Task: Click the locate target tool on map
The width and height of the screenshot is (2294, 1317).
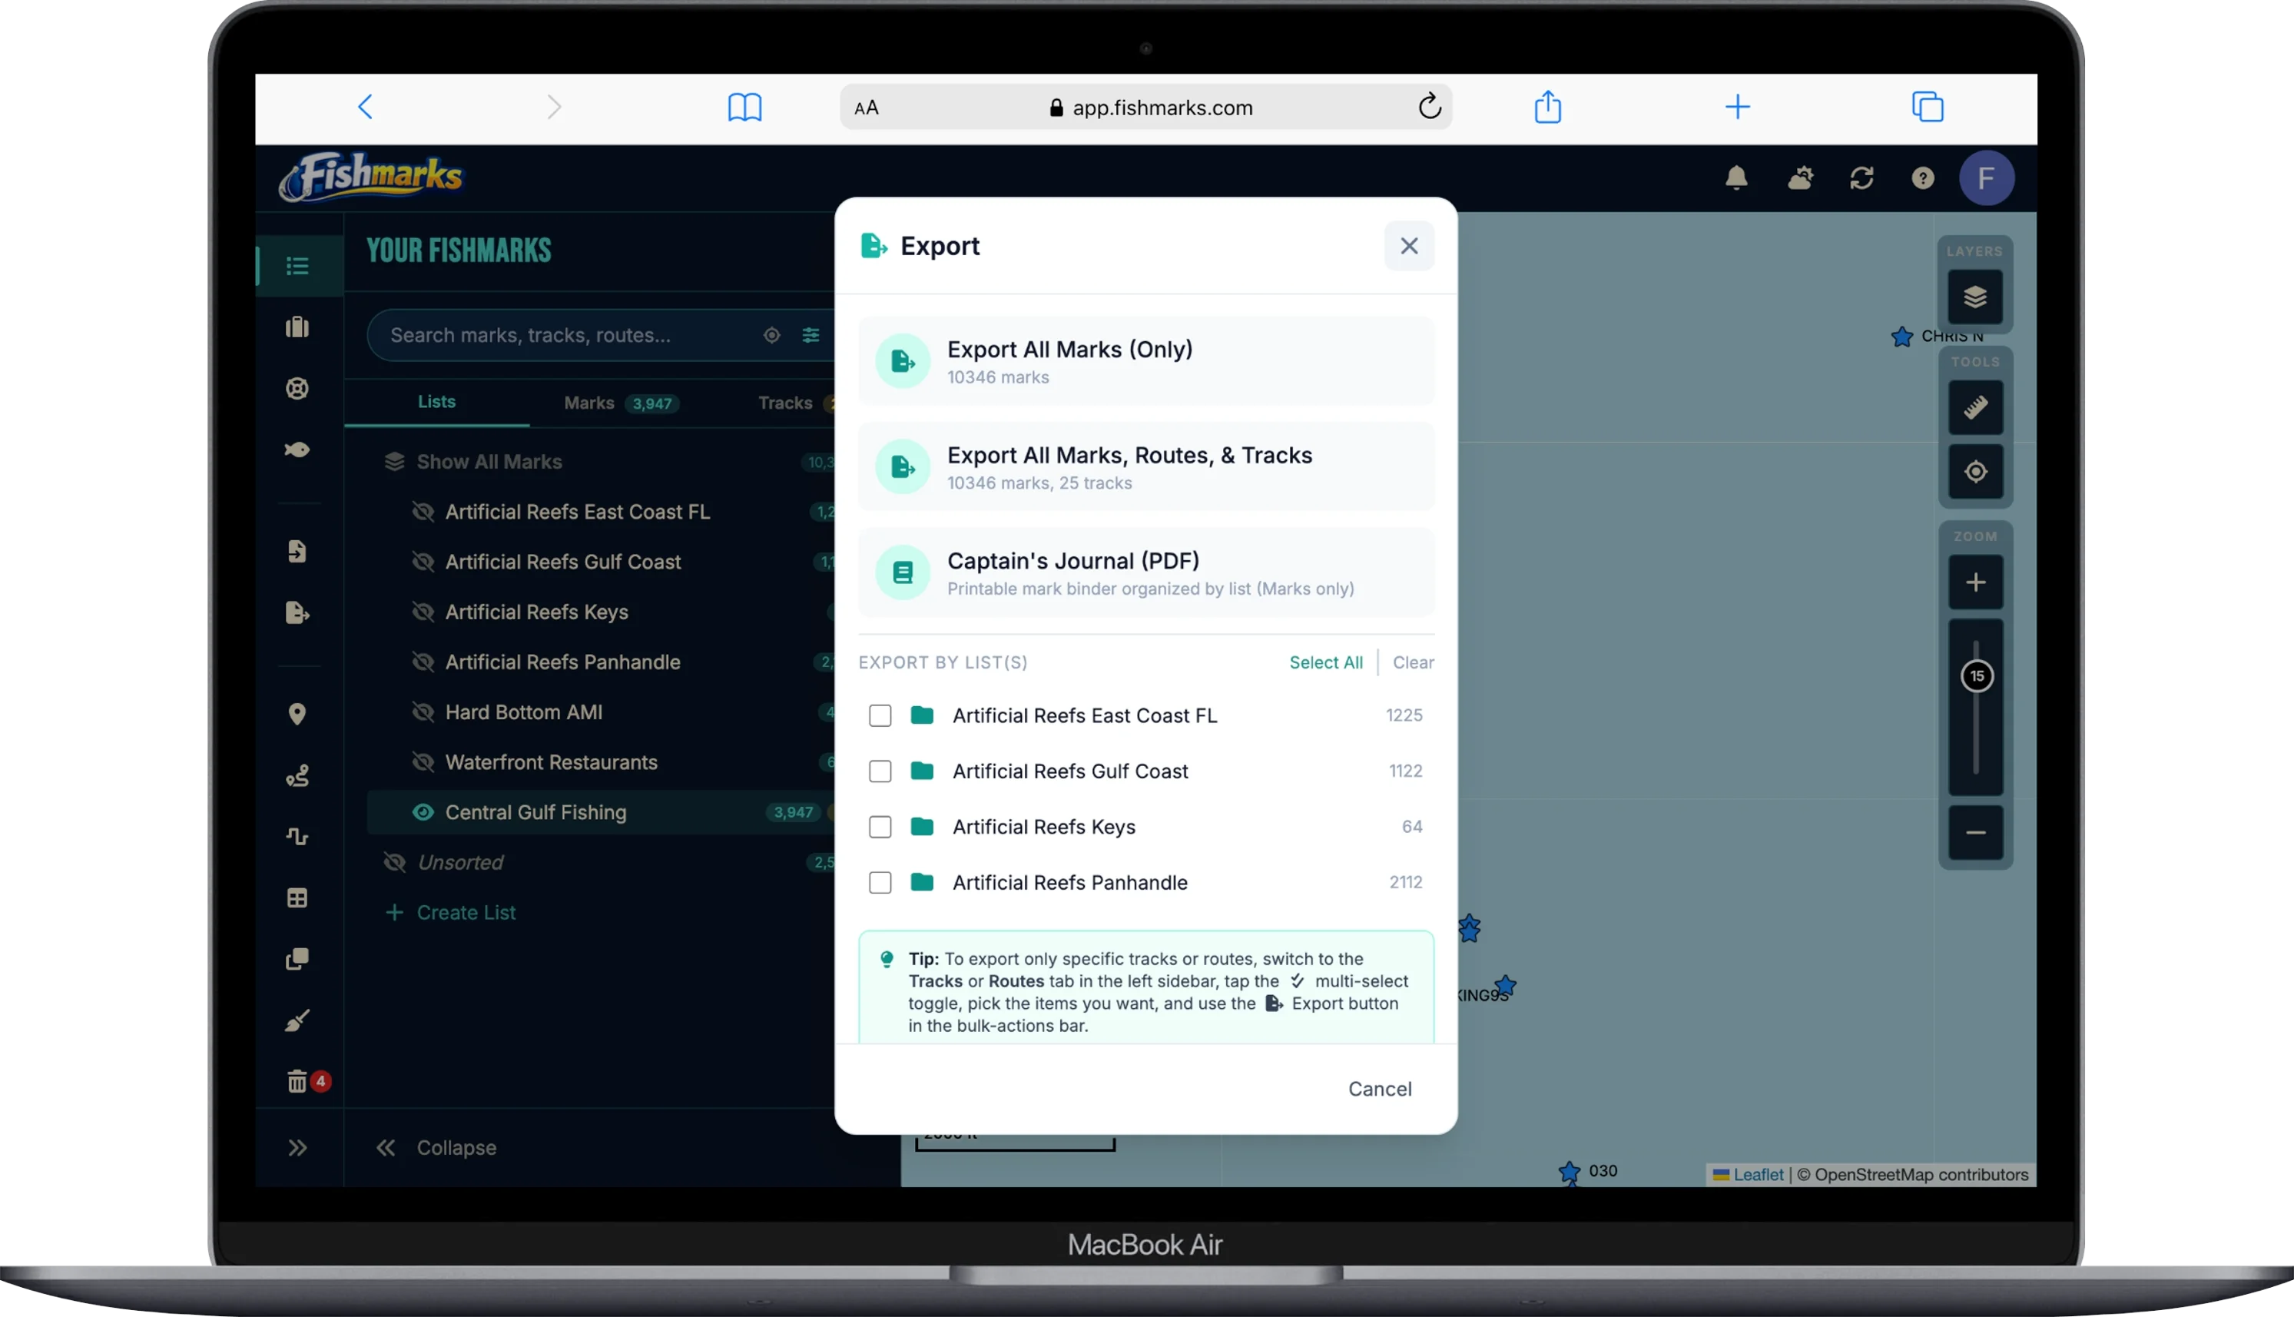Action: coord(1975,472)
